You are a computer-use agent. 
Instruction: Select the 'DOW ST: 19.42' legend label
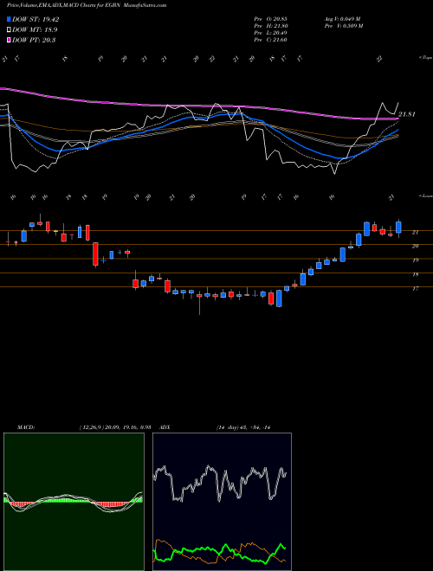(x=36, y=20)
